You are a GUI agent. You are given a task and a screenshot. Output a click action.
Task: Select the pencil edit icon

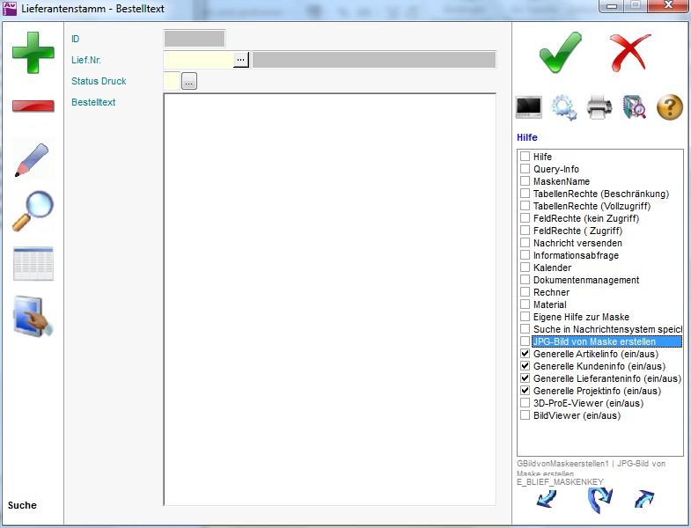pyautogui.click(x=33, y=158)
